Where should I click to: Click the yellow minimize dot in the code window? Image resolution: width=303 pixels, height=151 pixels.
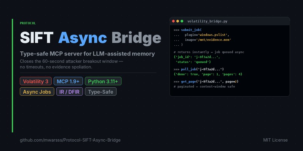click(177, 21)
